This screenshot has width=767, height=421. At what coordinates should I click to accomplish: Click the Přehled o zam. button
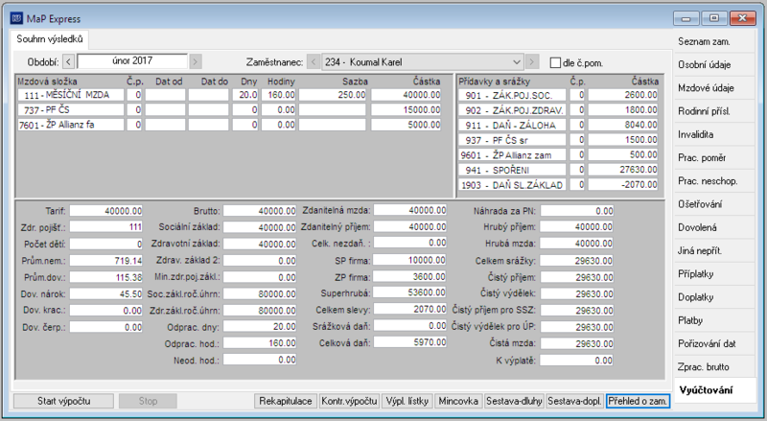coord(638,401)
